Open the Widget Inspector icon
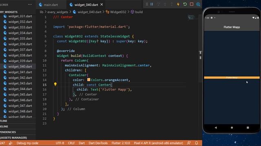The height and width of the screenshot is (146, 261). [198, 4]
